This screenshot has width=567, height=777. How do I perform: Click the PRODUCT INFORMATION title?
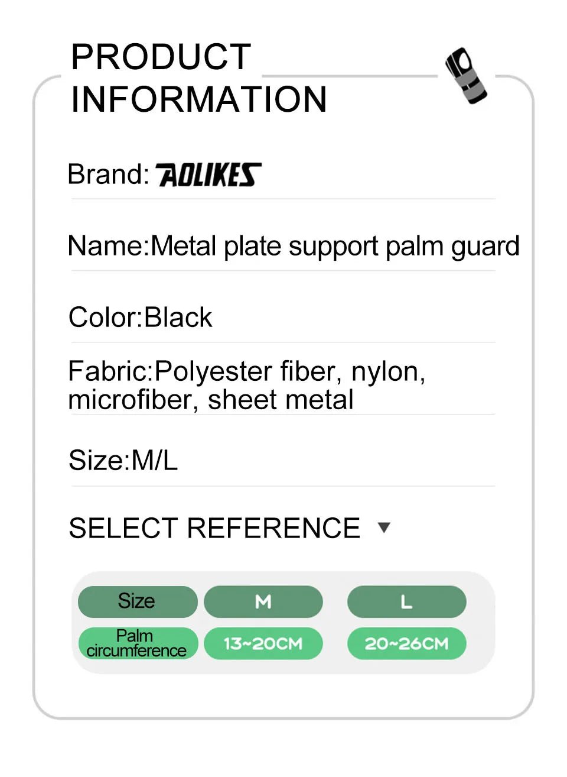pyautogui.click(x=198, y=78)
